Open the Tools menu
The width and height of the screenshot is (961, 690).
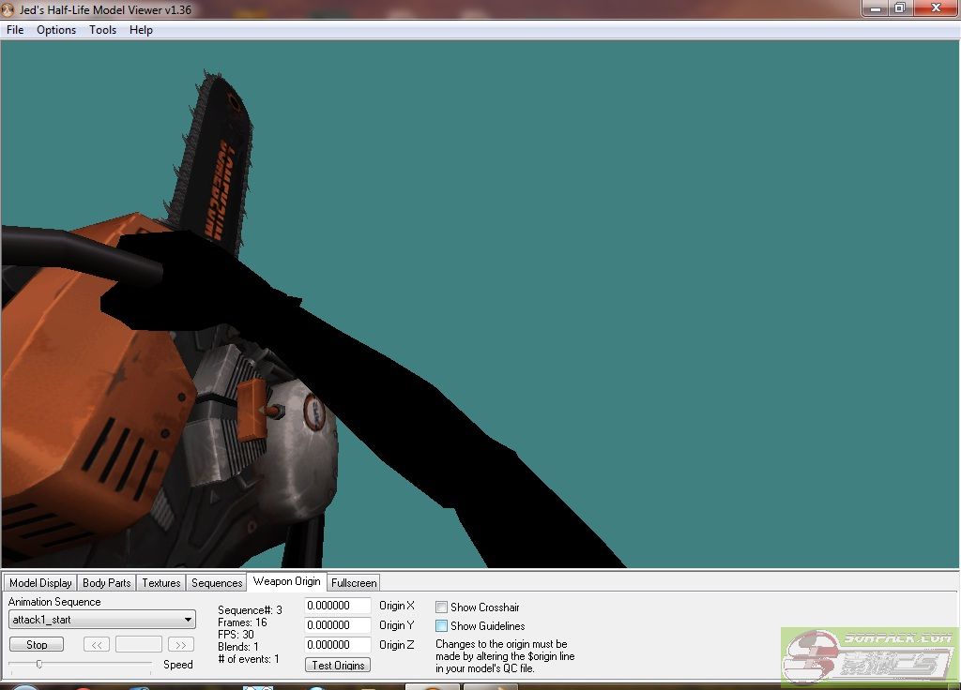(102, 30)
